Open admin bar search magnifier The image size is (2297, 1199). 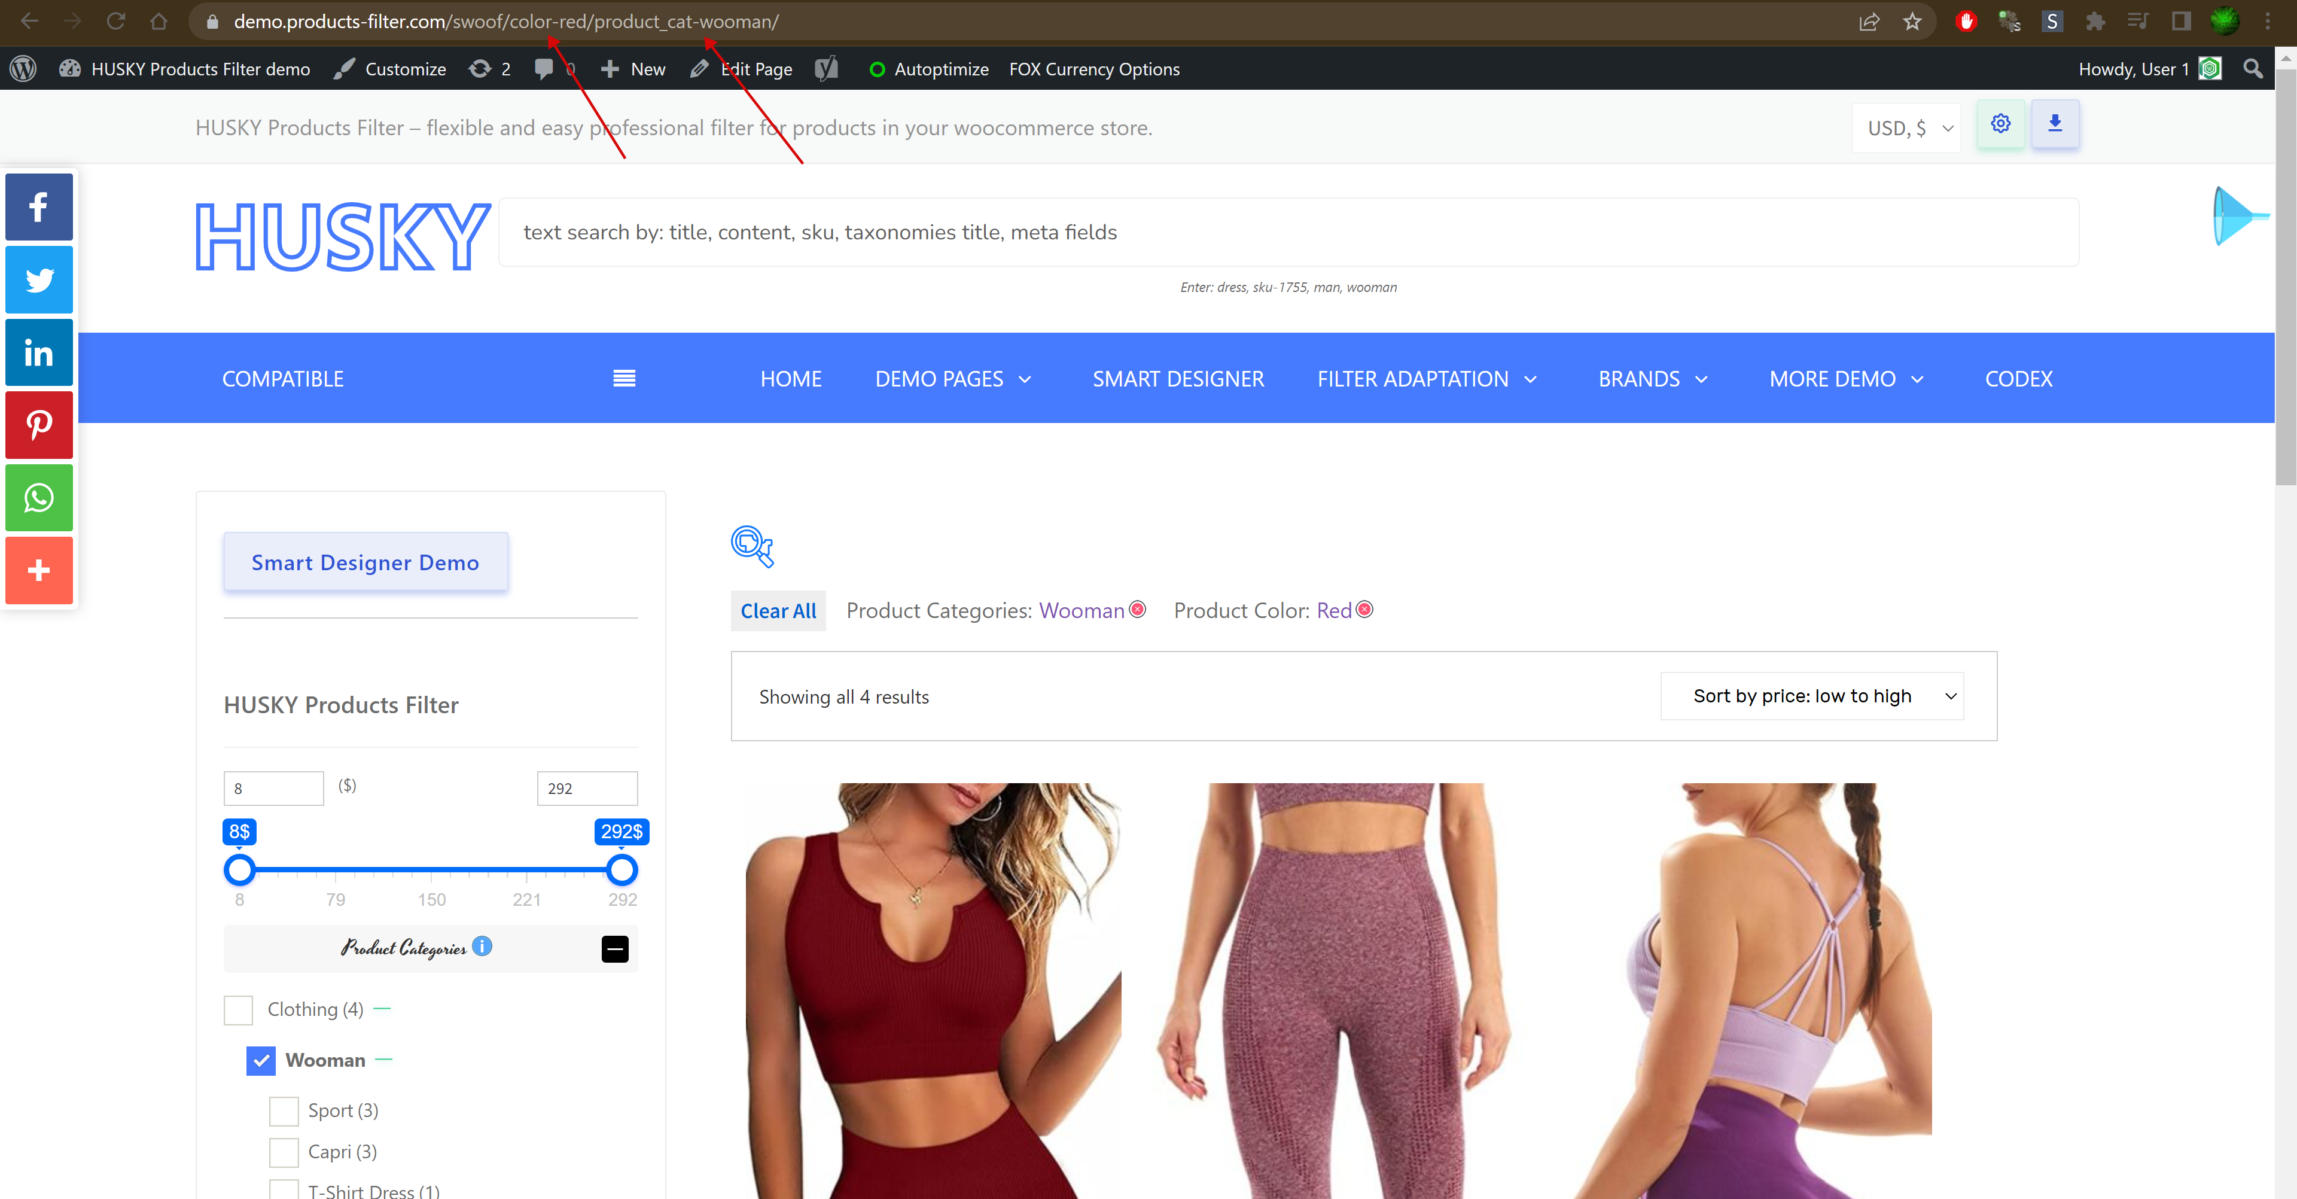click(x=2252, y=69)
